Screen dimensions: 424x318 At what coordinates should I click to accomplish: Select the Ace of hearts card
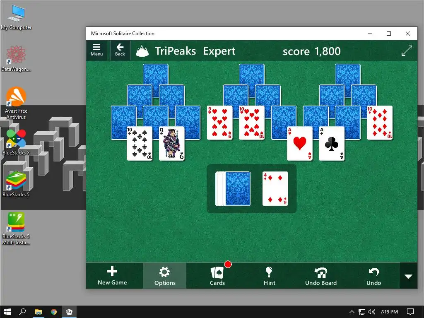click(x=300, y=144)
